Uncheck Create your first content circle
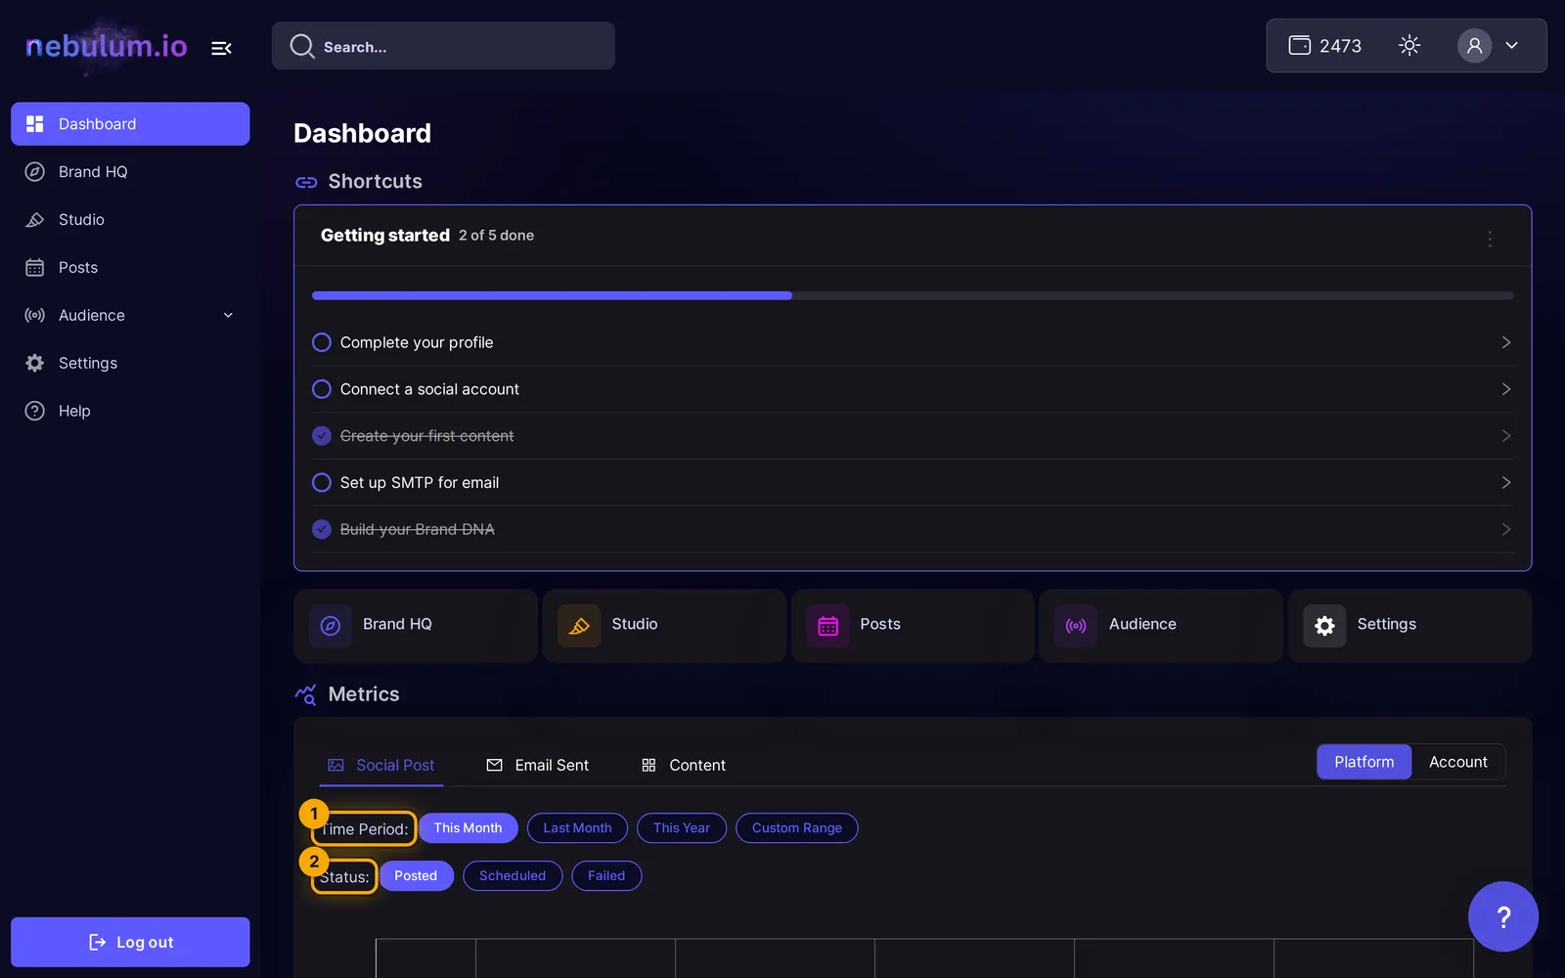 (x=322, y=436)
